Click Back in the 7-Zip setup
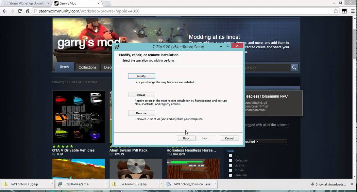Image resolution: width=357 pixels, height=192 pixels. 186,138
